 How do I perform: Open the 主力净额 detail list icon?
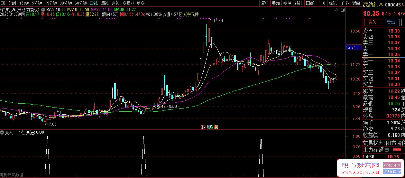tap(387, 150)
